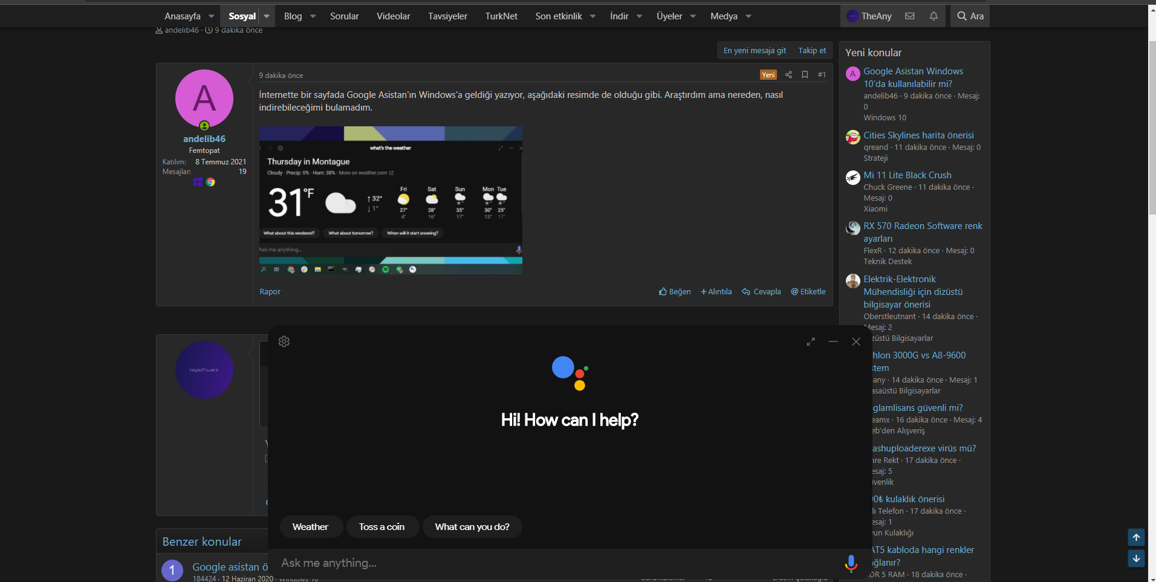Click the scroll-to-top arrow button
This screenshot has height=582, width=1156.
[1136, 537]
